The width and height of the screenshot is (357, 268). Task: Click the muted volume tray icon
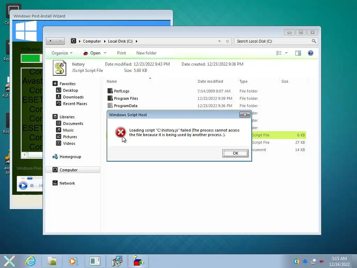point(322,261)
